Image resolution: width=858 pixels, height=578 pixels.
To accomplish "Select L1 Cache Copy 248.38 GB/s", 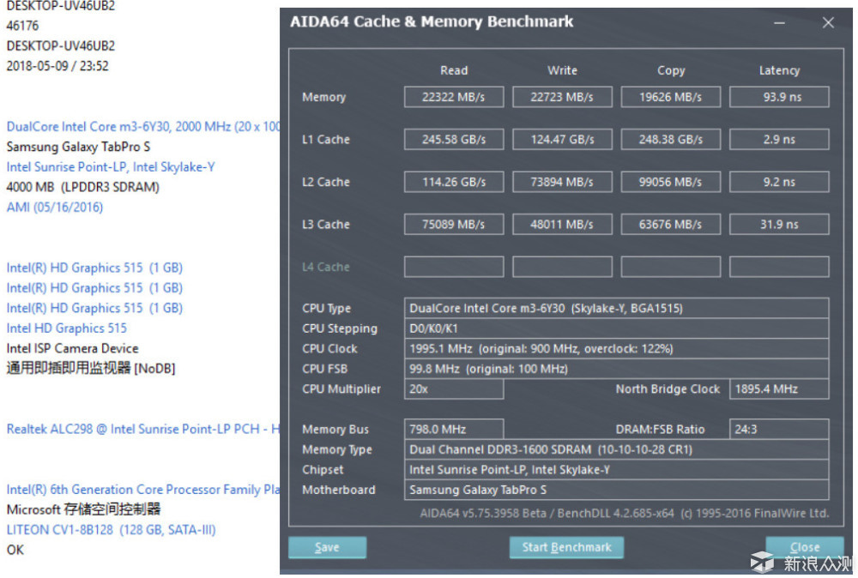I will pyautogui.click(x=670, y=140).
